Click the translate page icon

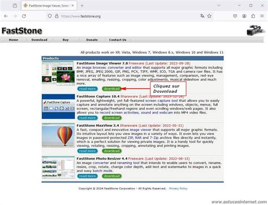click(x=202, y=16)
